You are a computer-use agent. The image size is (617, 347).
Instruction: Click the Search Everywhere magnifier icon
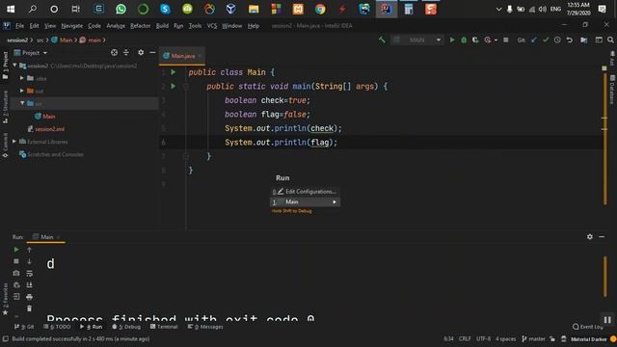click(x=610, y=40)
